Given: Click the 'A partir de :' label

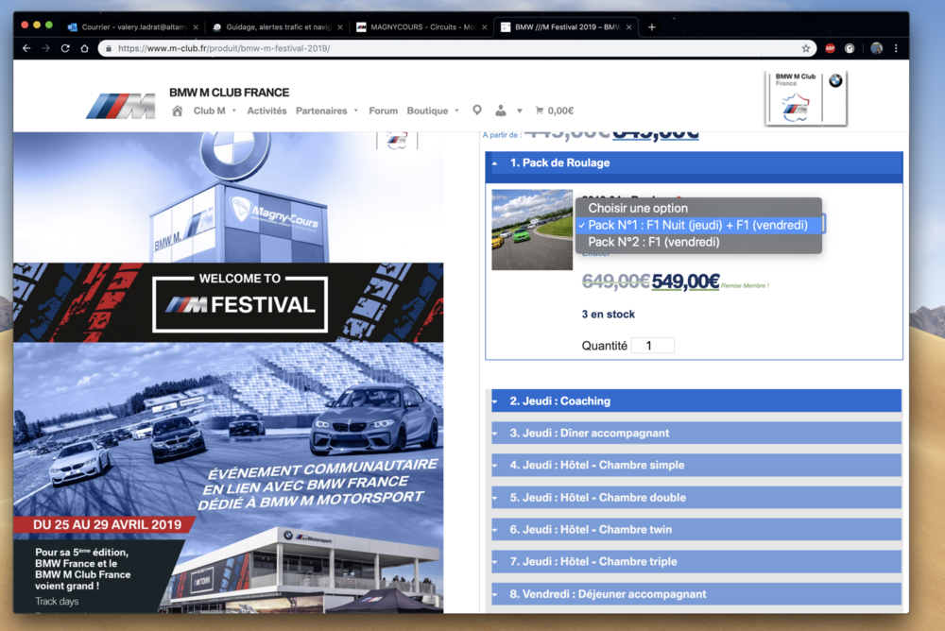Looking at the screenshot, I should pyautogui.click(x=502, y=135).
